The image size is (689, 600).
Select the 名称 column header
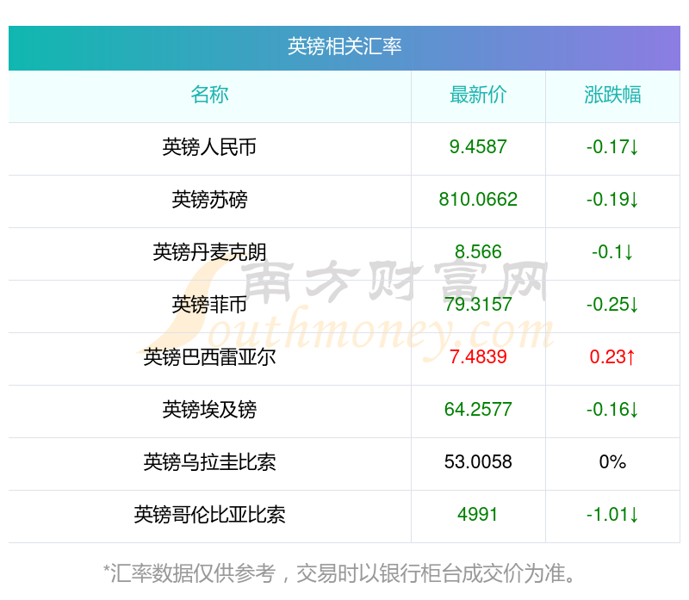point(209,95)
